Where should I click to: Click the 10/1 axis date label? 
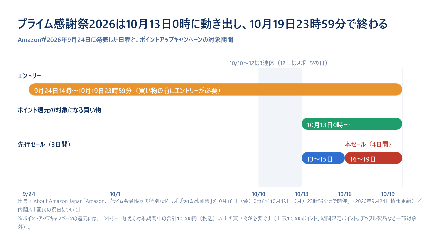pos(115,194)
